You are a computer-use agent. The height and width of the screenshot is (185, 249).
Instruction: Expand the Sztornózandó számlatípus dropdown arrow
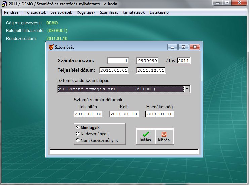point(187,89)
